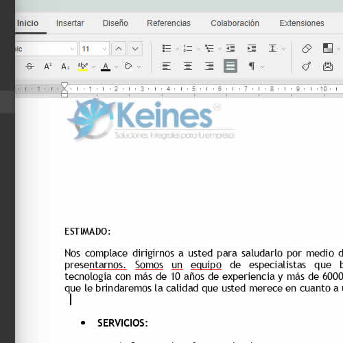Expand the line spacing dropdown

tap(283, 49)
